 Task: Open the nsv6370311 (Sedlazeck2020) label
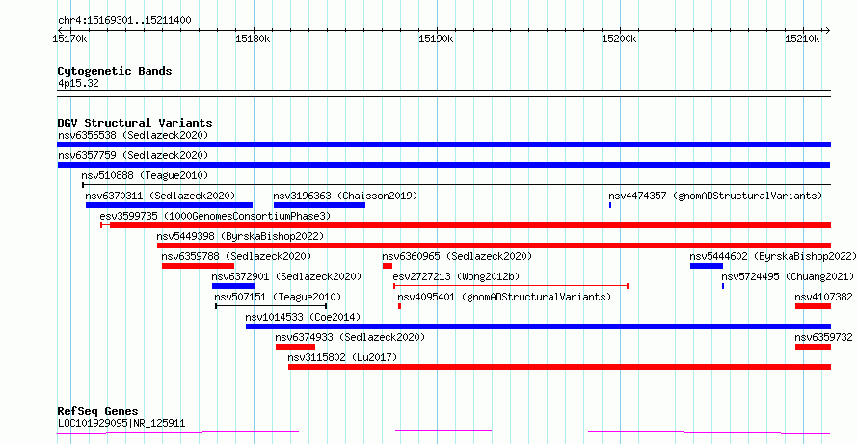click(160, 196)
